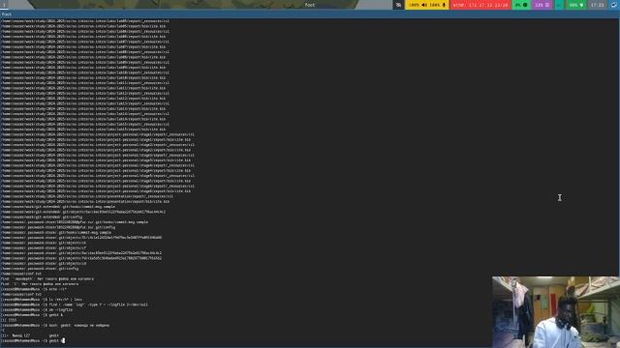The width and height of the screenshot is (620, 348).
Task: Click the 'ls /etc/h* | less' command line
Action: [x=42, y=300]
